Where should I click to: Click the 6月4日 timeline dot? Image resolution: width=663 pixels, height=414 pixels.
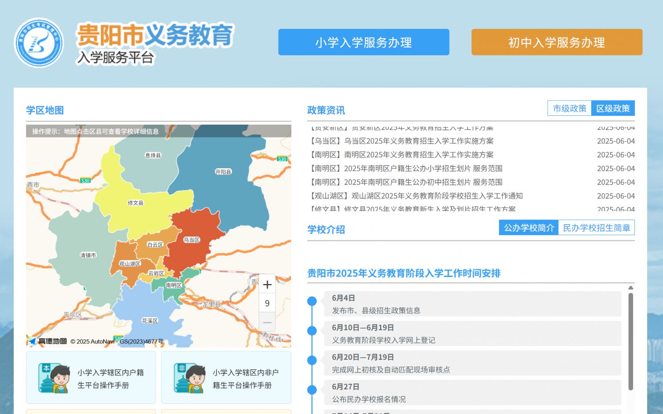pyautogui.click(x=312, y=301)
